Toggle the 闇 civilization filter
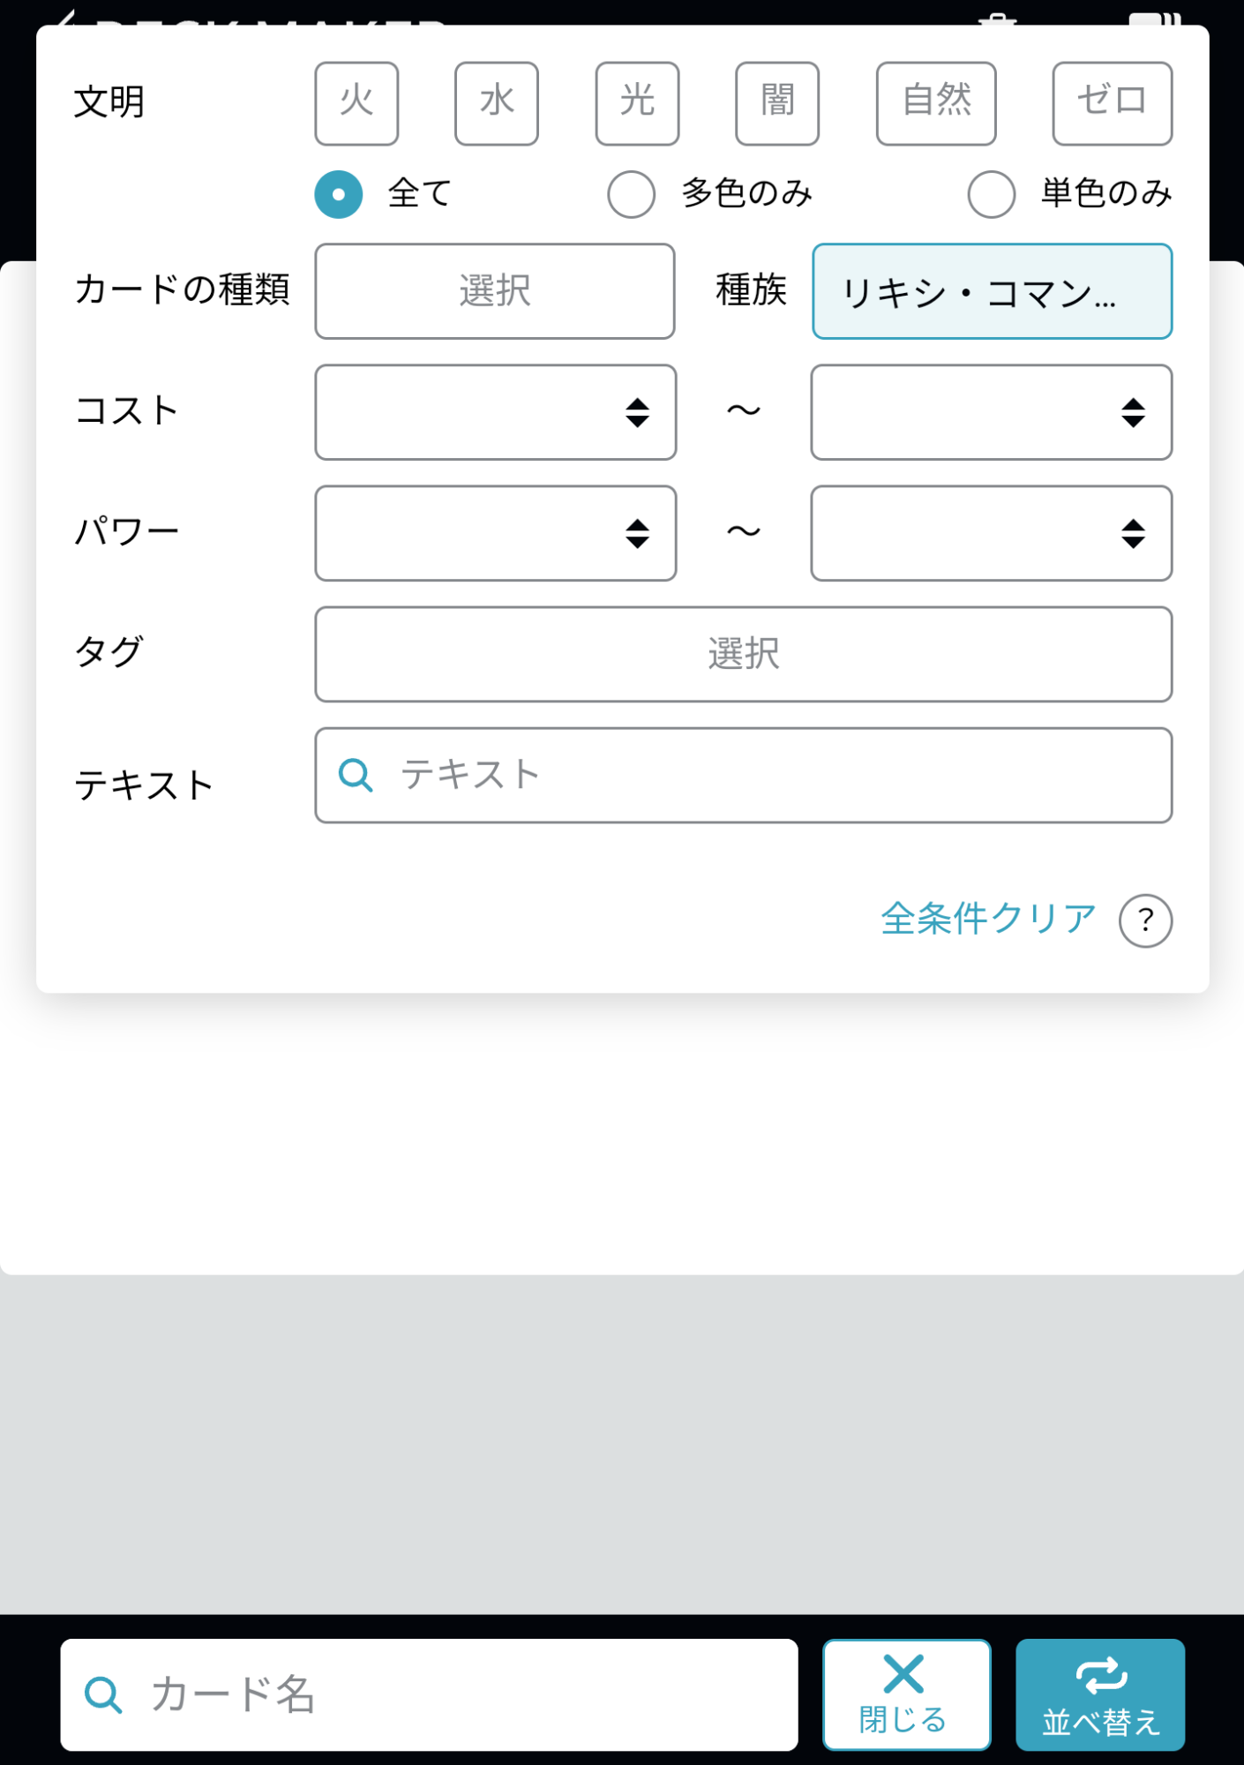The image size is (1244, 1765). (777, 103)
